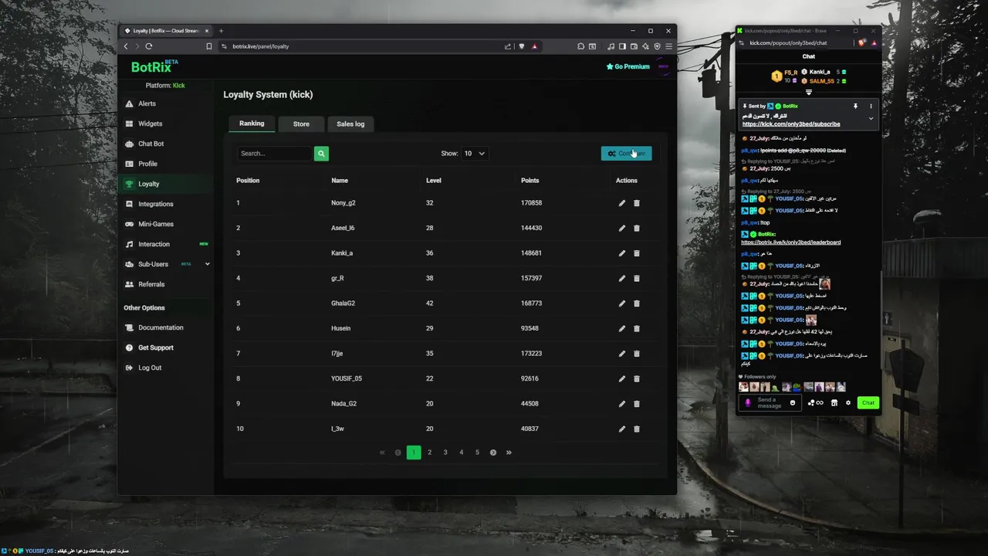This screenshot has height=556, width=988.
Task: Open Documentation under Other Options
Action: coord(161,327)
